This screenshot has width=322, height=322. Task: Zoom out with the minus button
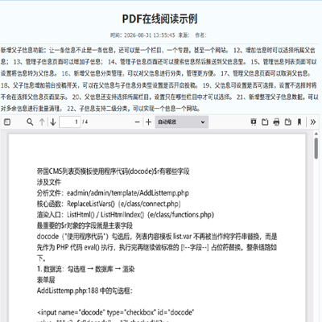137,122
